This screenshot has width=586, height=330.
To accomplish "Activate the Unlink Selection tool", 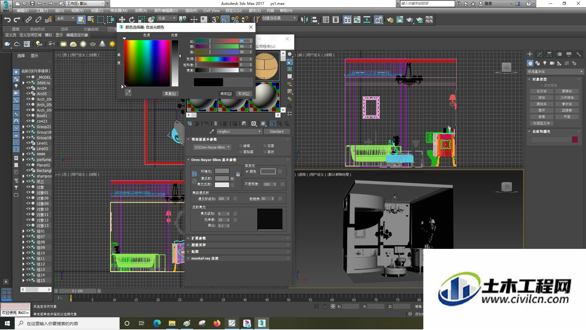I will click(38, 20).
